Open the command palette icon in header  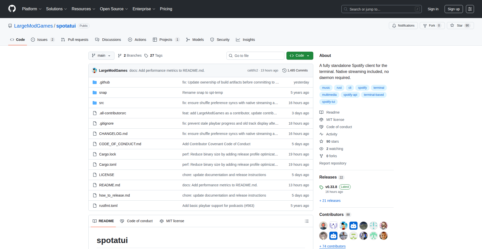(x=470, y=9)
